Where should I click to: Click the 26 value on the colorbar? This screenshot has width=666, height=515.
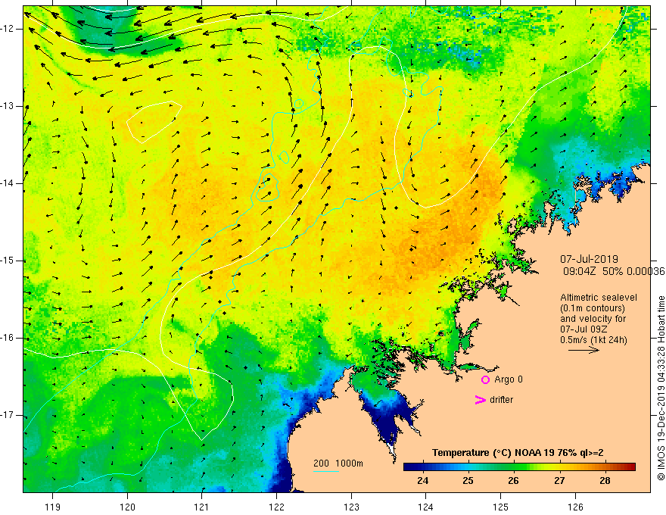[x=514, y=481]
